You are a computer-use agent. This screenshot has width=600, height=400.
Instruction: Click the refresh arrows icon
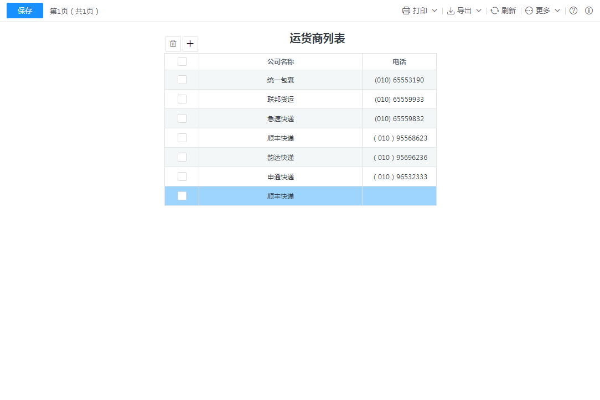click(x=495, y=11)
